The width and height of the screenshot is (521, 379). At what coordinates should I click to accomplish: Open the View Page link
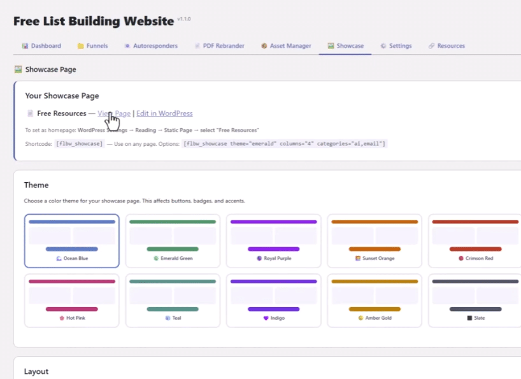pyautogui.click(x=114, y=113)
